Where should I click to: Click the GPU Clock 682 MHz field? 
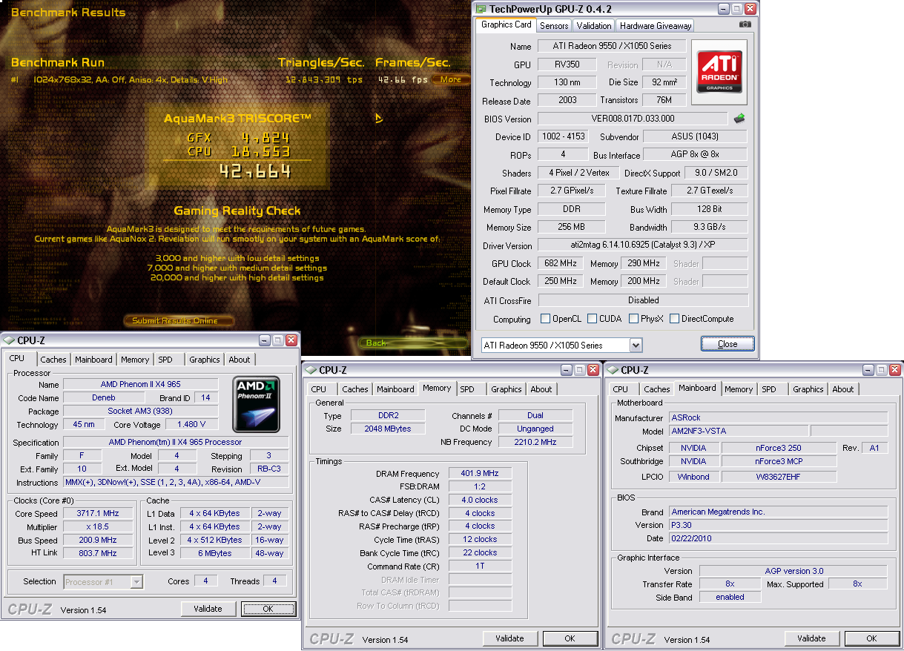[x=561, y=263]
